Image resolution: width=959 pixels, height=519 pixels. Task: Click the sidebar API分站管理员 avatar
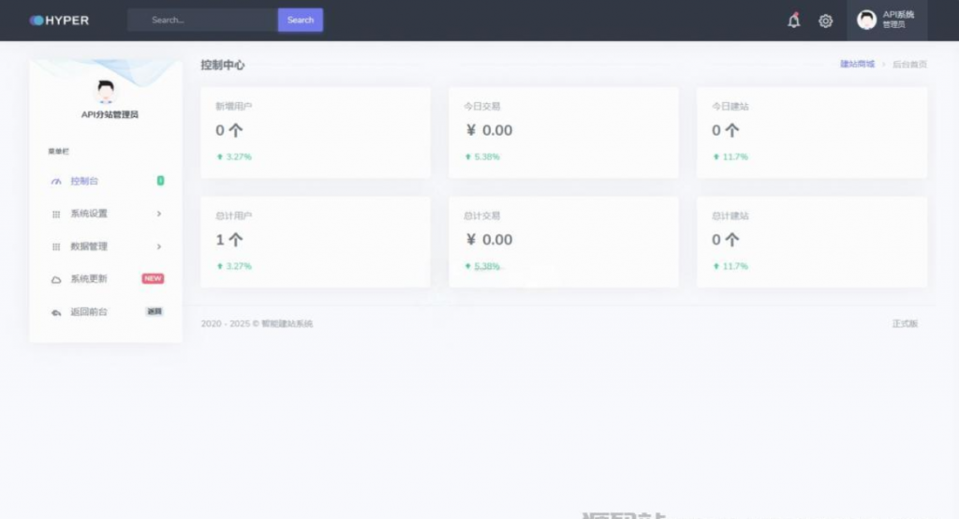(106, 91)
